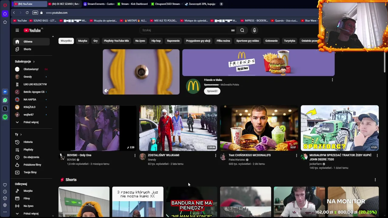Screen dimensions: 388x218
Task: Open the on-screen keyboard icon in search box
Action: [233, 30]
